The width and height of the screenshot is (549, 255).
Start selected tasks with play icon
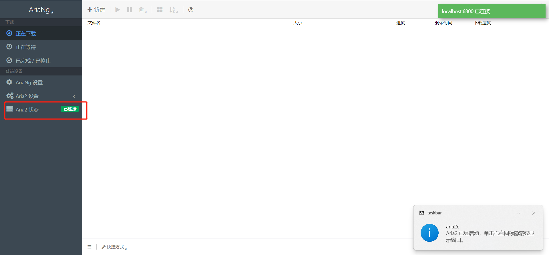coord(118,10)
